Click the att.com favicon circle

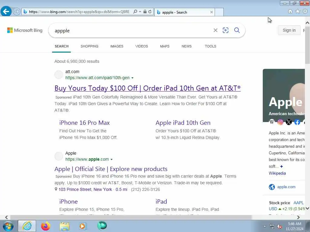[x=59, y=75]
